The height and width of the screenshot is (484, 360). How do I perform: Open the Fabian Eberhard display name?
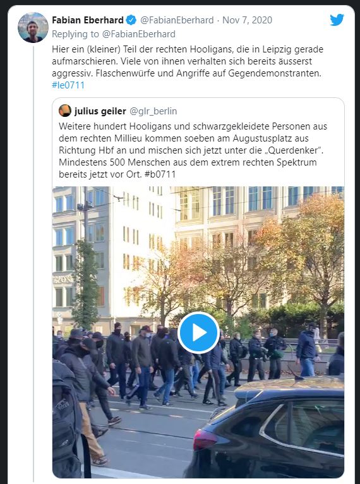[88, 20]
